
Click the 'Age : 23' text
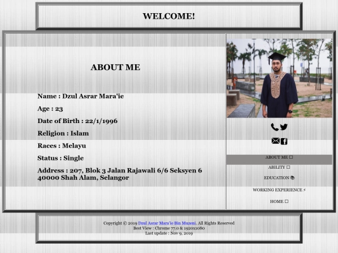point(50,109)
